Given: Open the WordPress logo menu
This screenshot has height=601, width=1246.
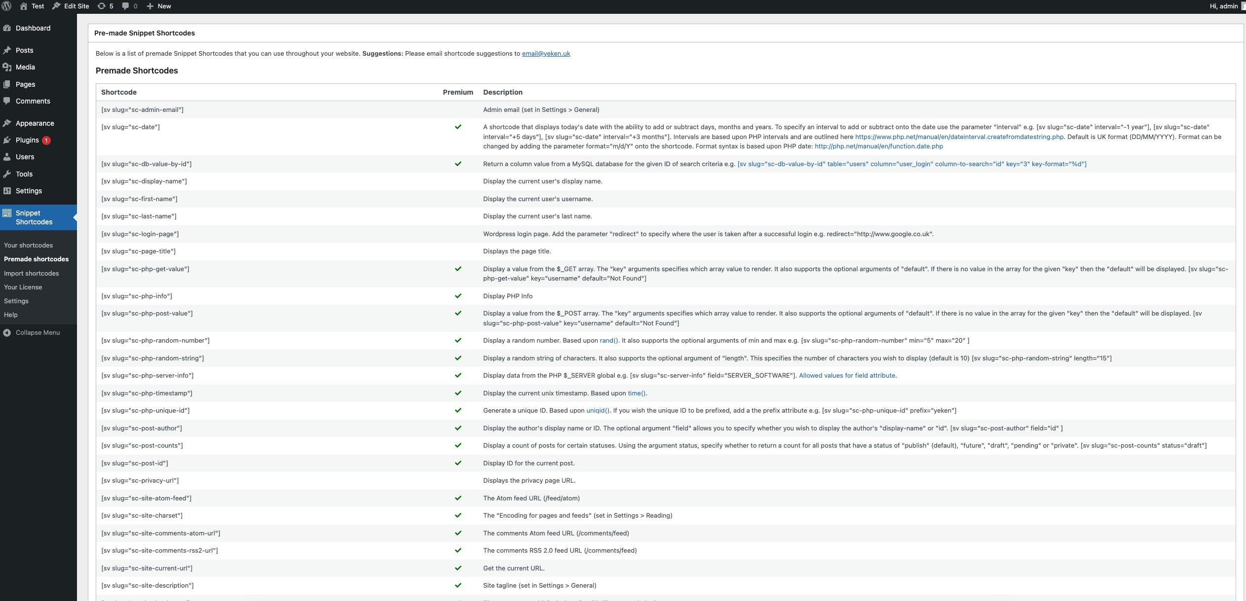Looking at the screenshot, I should click(x=6, y=6).
